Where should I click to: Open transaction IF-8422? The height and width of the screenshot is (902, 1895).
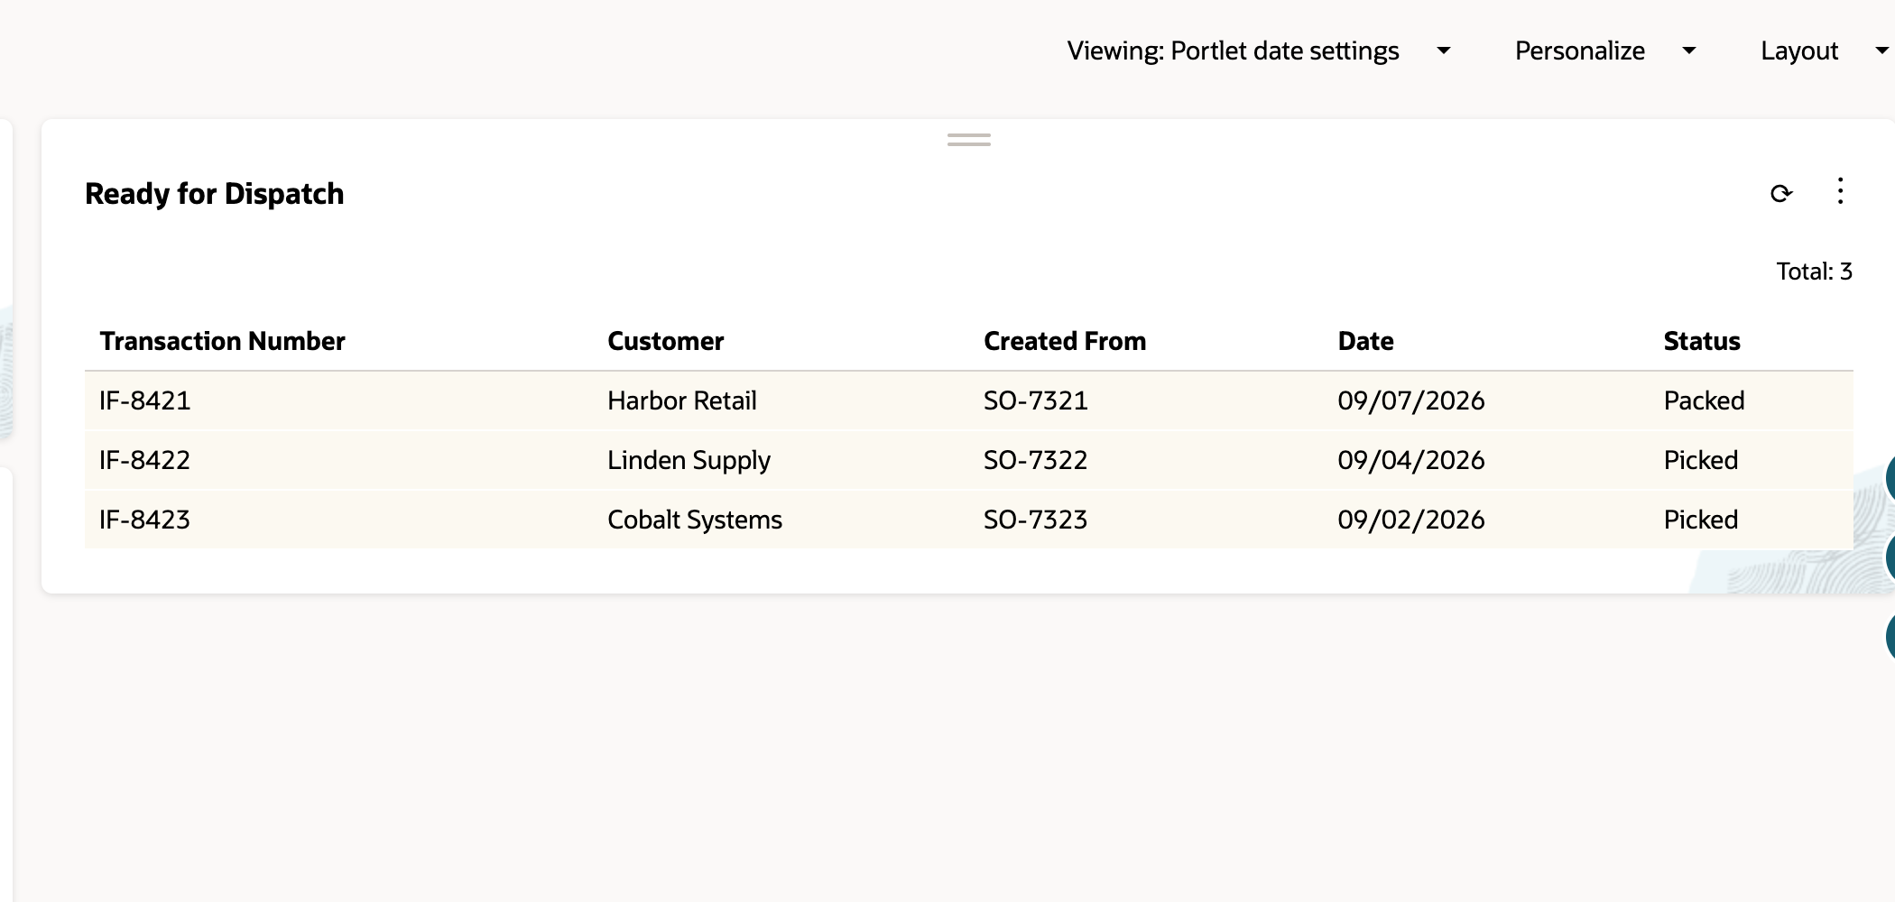tap(144, 460)
